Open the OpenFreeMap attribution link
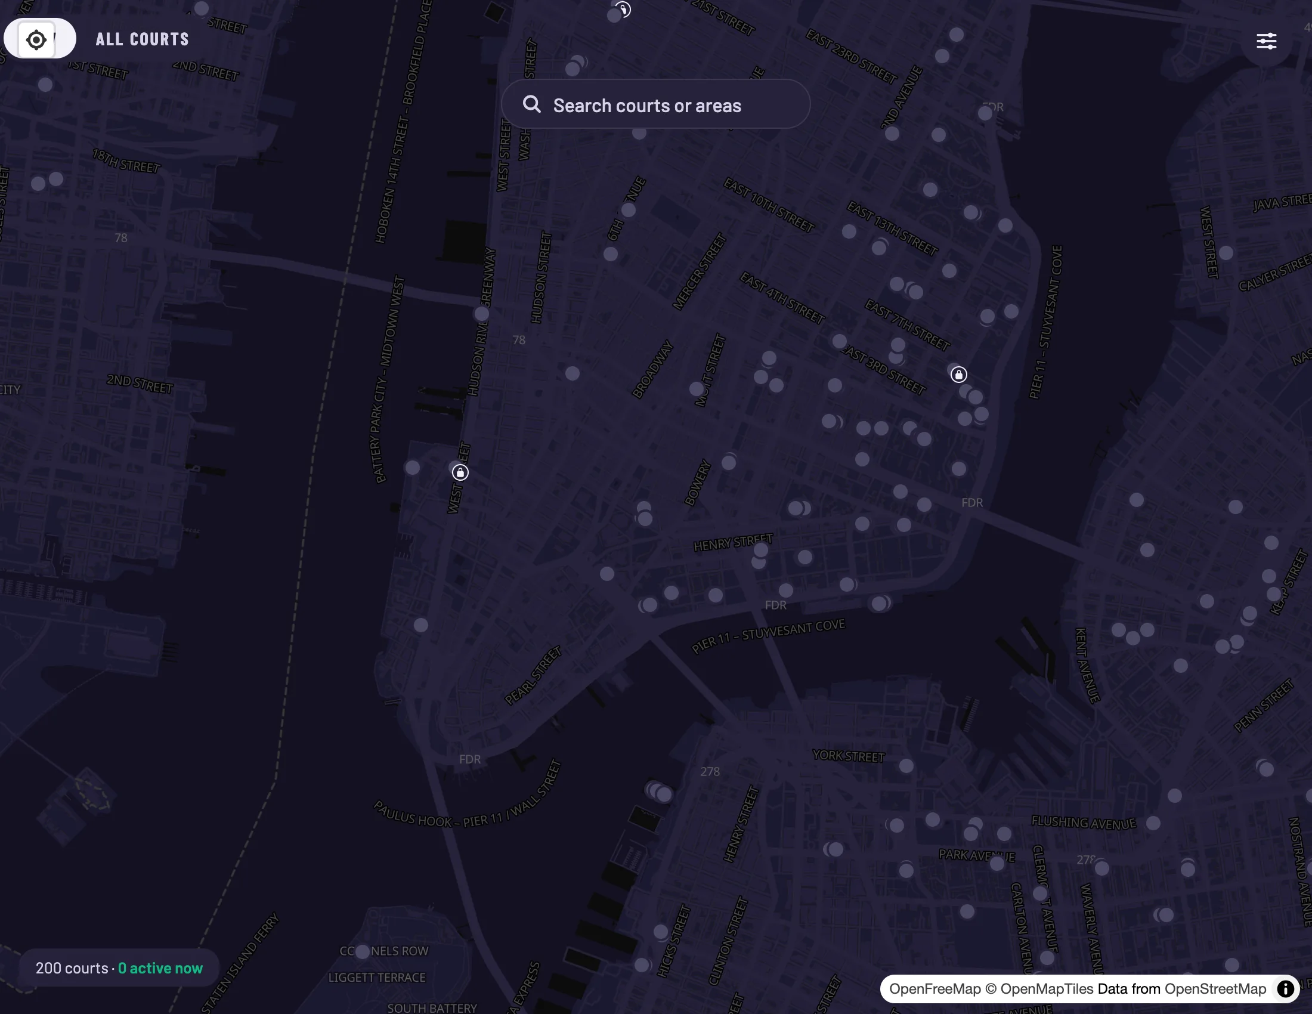 [x=935, y=990]
